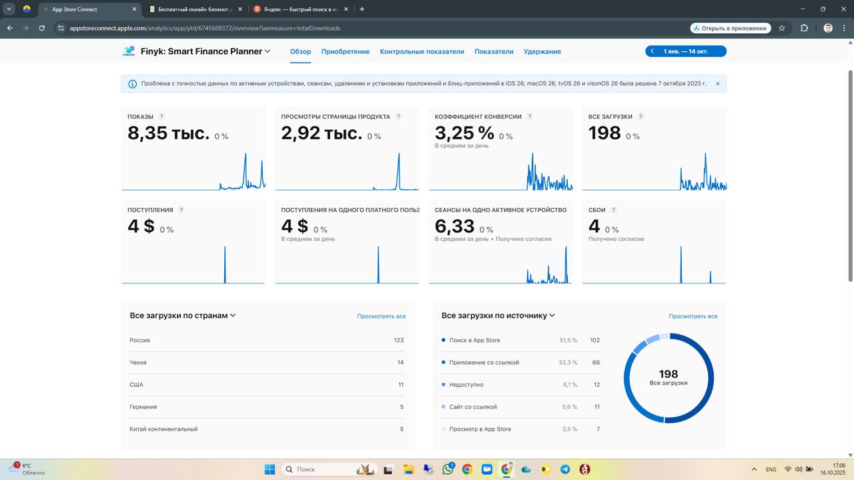The width and height of the screenshot is (854, 480).
Task: Click the Windows Start button
Action: tap(269, 469)
